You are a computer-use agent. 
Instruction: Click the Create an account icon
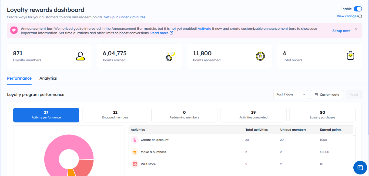[x=135, y=140]
